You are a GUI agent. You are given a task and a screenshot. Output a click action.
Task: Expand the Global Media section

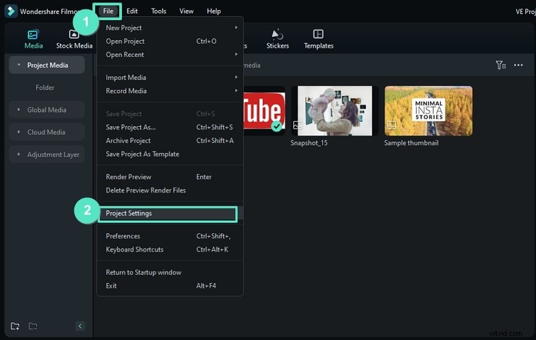19,109
